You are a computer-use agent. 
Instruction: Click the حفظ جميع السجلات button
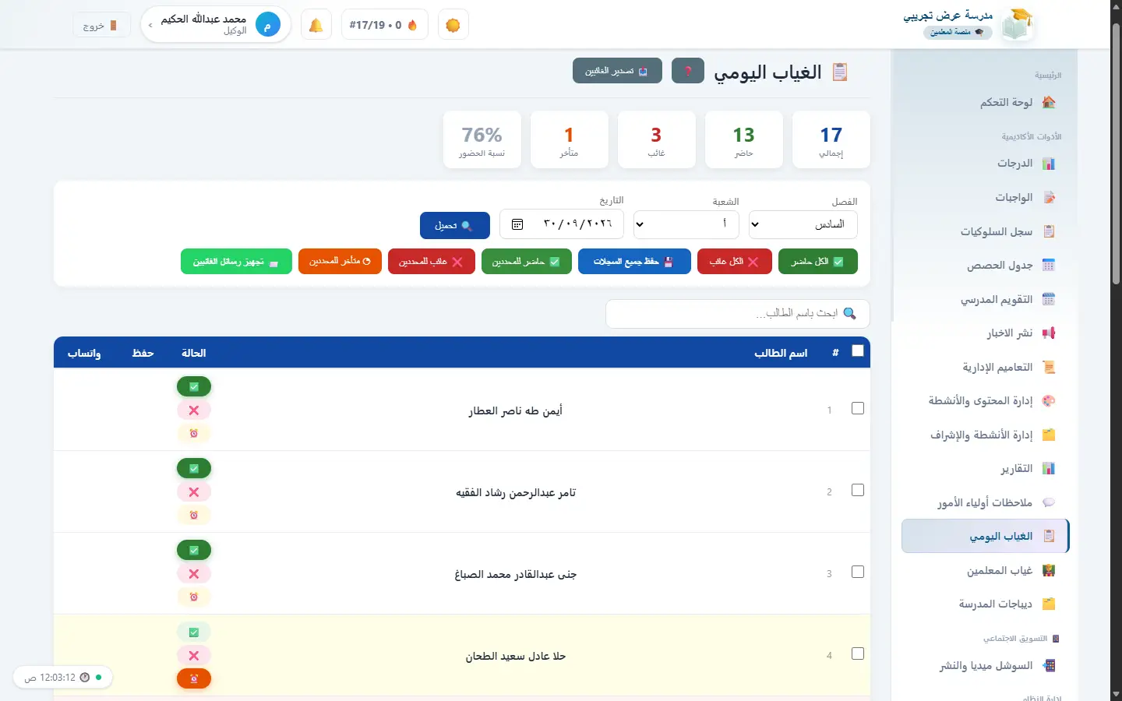pos(634,262)
